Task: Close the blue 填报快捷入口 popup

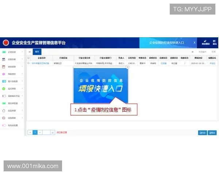Action: [x=127, y=67]
